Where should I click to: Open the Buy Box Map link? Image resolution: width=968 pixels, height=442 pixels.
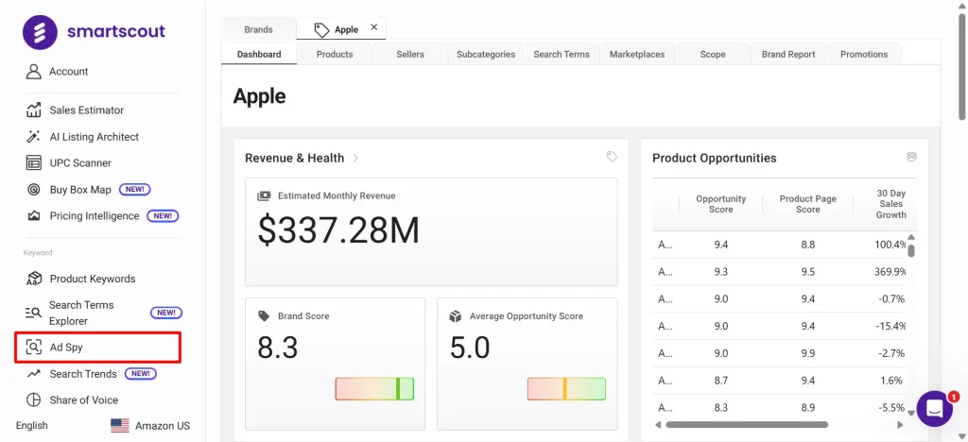point(80,190)
